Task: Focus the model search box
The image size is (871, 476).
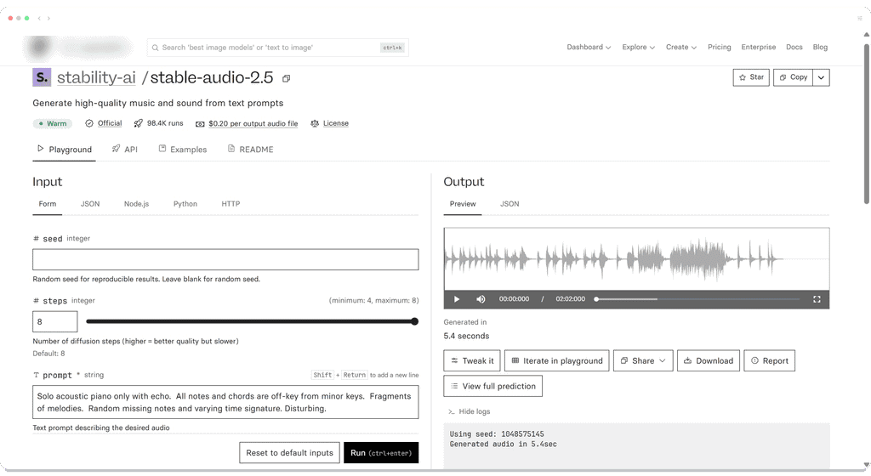Action: tap(278, 48)
